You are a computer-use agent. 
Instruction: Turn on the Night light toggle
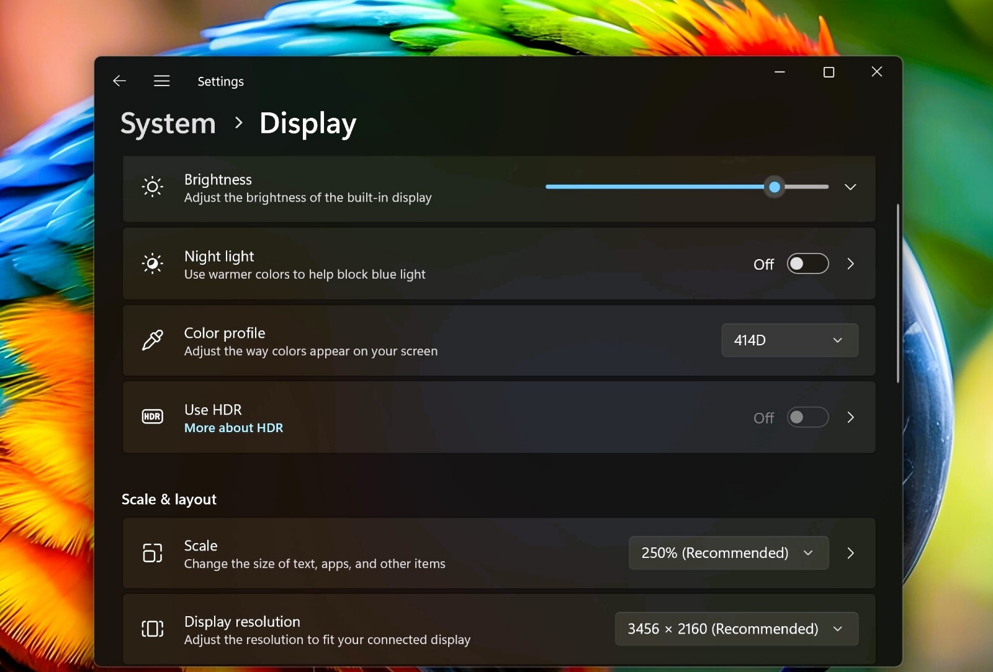(x=808, y=263)
